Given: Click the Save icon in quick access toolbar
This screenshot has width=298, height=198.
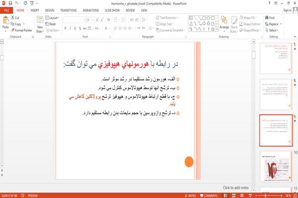Looking at the screenshot, I should pyautogui.click(x=10, y=3).
